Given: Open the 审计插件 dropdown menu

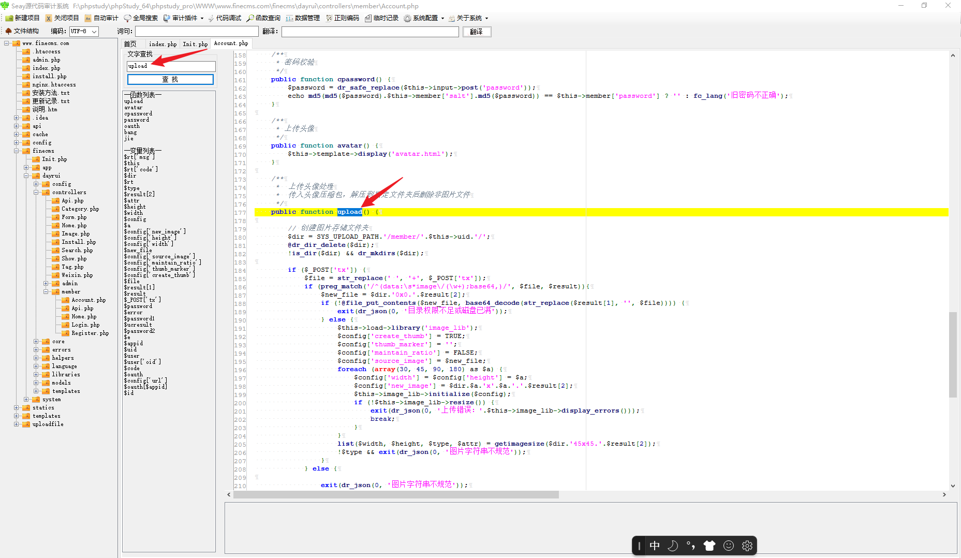Looking at the screenshot, I should click(x=183, y=18).
